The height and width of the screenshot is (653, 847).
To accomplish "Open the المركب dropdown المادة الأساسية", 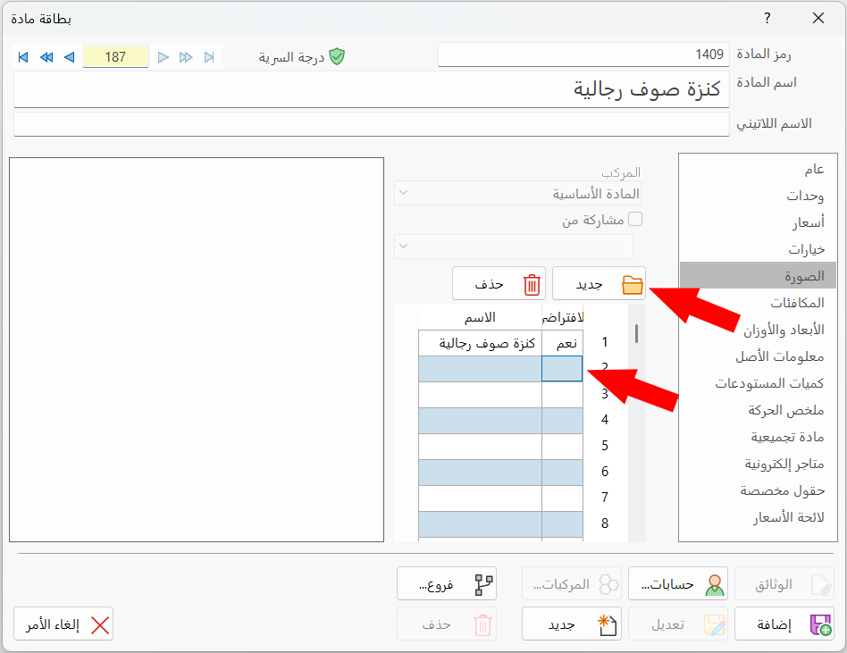I will coord(517,193).
